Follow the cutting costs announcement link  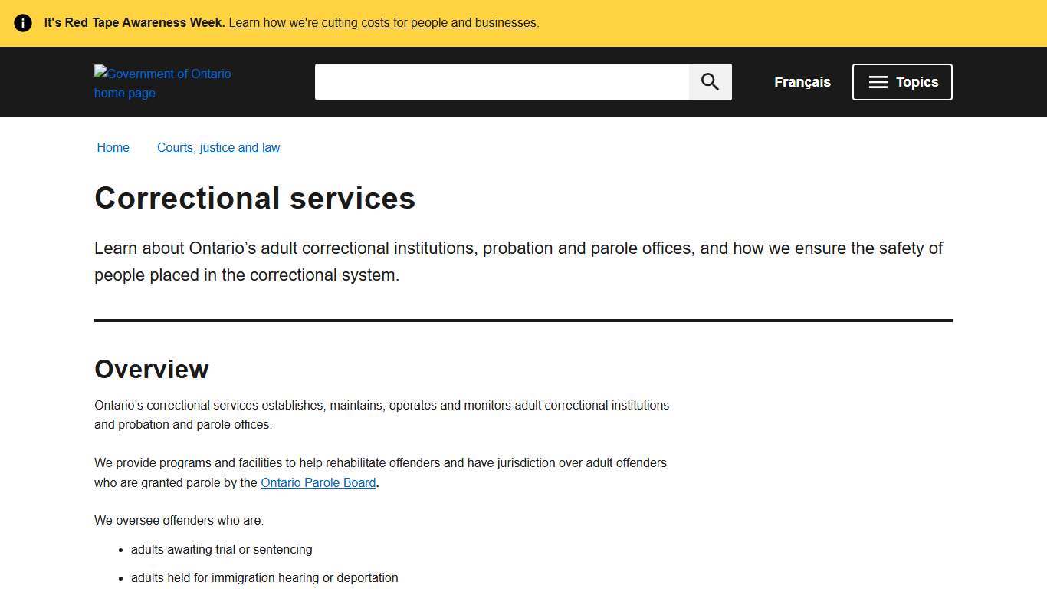[382, 22]
